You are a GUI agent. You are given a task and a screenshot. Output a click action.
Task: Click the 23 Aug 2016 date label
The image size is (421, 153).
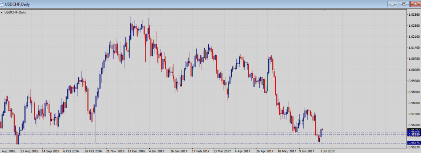(29, 150)
